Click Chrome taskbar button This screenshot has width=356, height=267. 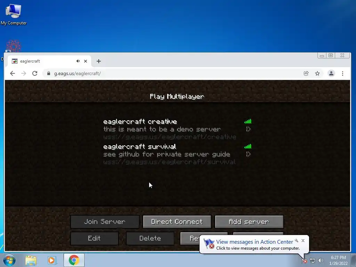(74, 260)
